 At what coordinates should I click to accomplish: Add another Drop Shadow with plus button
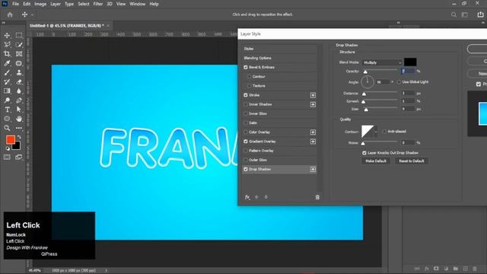(x=313, y=169)
